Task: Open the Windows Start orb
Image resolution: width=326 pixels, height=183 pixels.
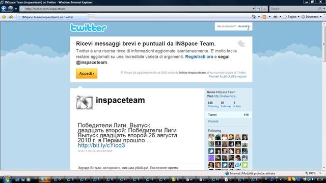Action: (x=7, y=179)
